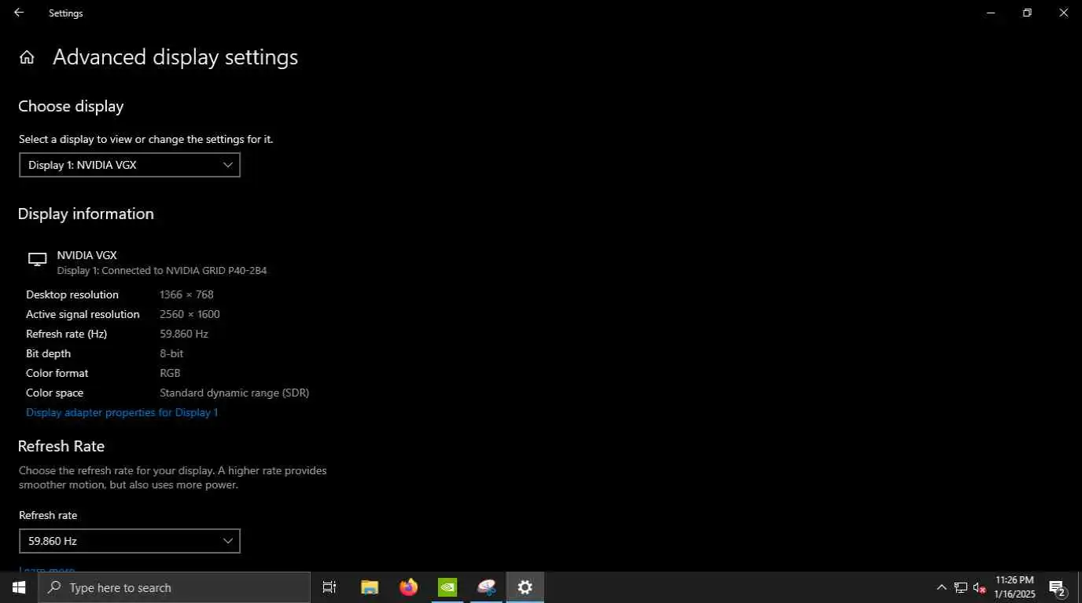This screenshot has height=603, width=1082.
Task: Open Firefox from the taskbar
Action: (409, 587)
